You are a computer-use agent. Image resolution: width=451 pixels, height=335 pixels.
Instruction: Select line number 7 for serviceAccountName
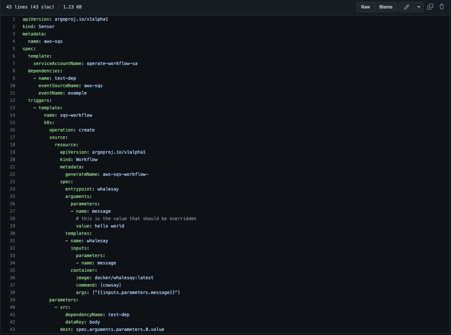point(14,64)
